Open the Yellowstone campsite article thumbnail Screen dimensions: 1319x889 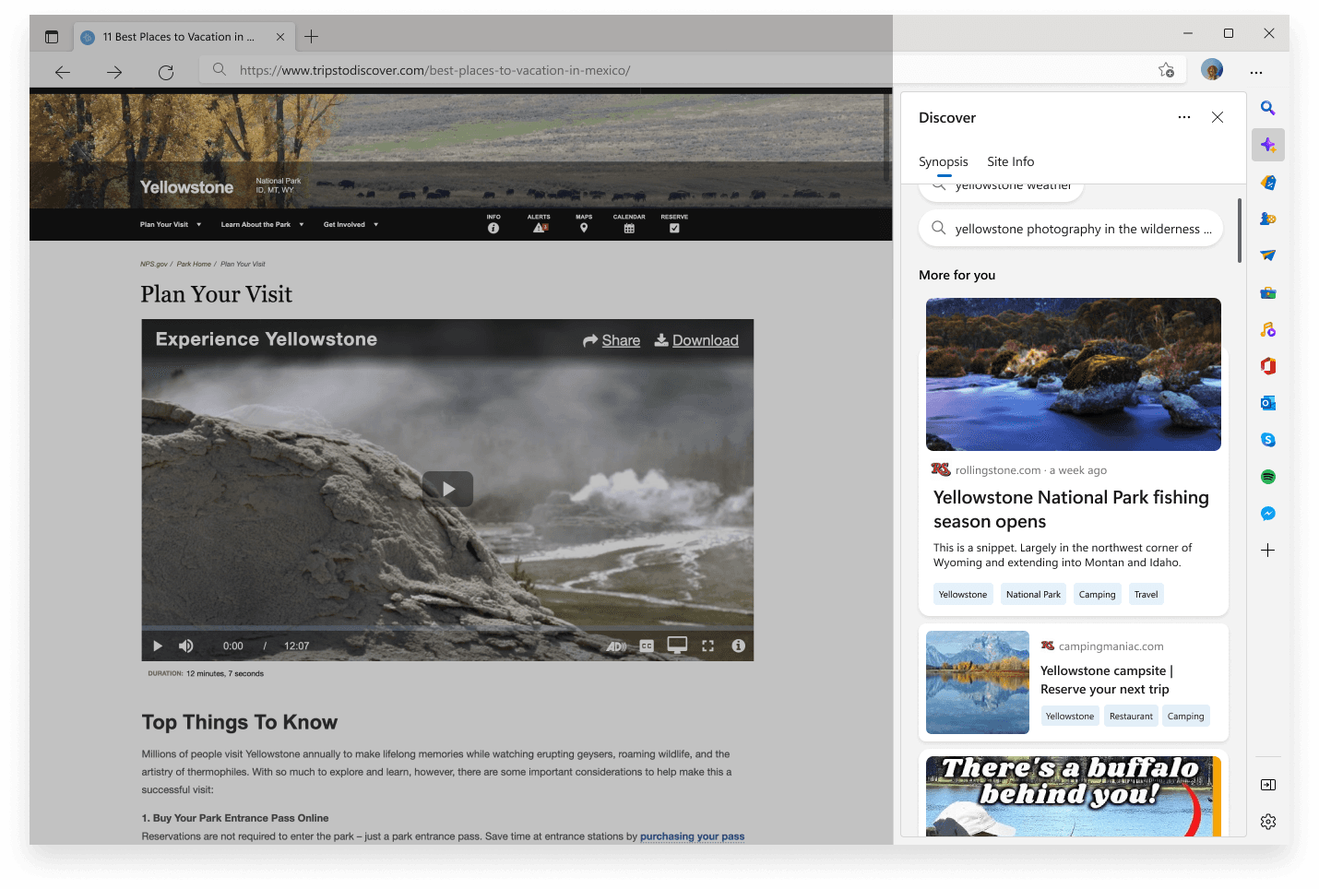click(978, 682)
